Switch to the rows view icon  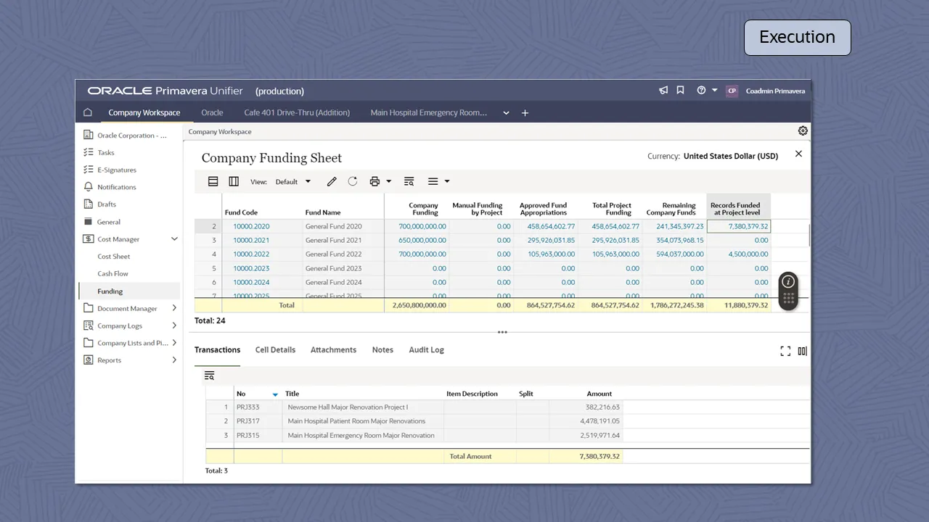[x=213, y=181]
